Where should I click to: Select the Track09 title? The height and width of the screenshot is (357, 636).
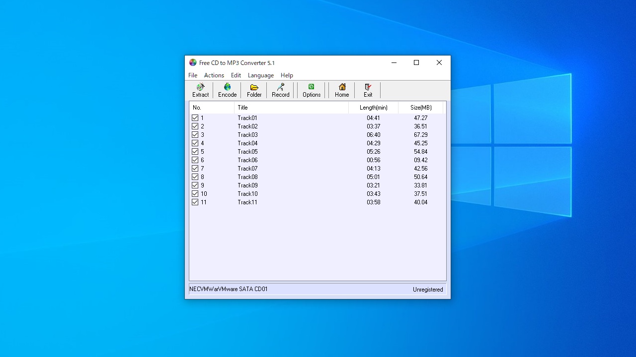pos(247,185)
